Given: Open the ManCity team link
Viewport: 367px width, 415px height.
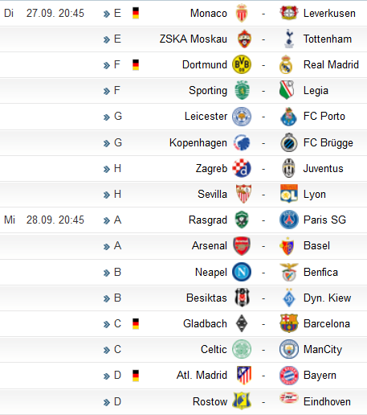Looking at the screenshot, I should tap(323, 349).
